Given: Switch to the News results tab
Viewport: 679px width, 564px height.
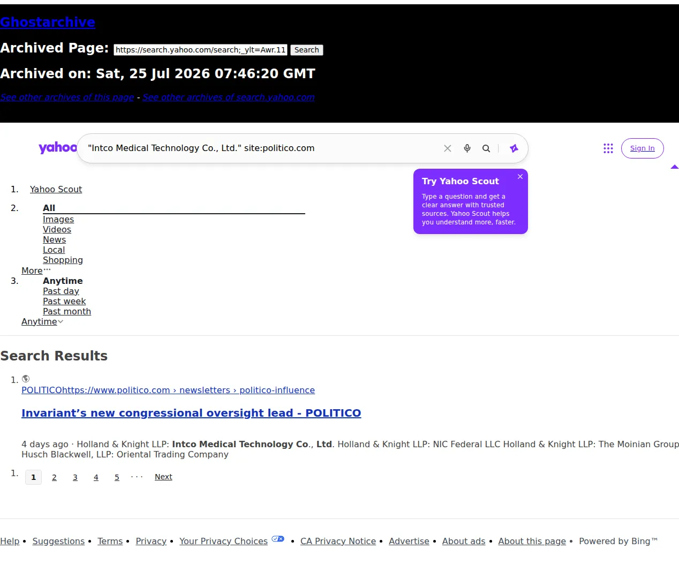Looking at the screenshot, I should (54, 239).
